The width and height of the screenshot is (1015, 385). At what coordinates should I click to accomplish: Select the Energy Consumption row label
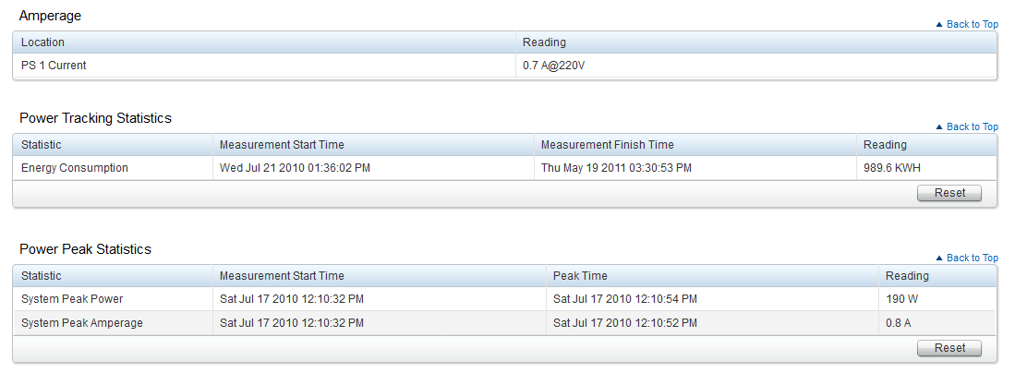point(75,168)
